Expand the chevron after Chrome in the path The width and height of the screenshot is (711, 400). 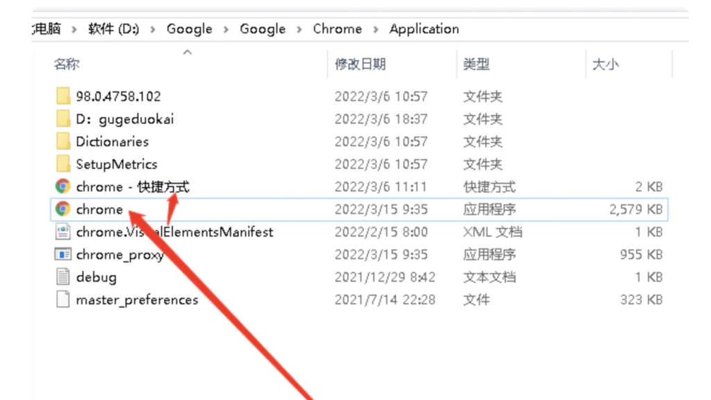(376, 29)
